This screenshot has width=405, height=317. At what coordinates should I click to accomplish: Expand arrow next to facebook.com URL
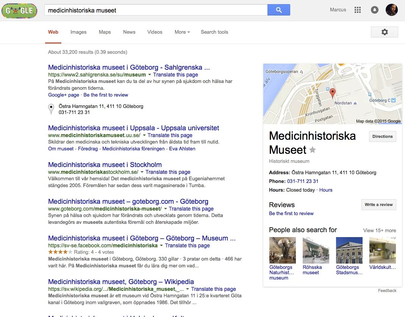161,245
